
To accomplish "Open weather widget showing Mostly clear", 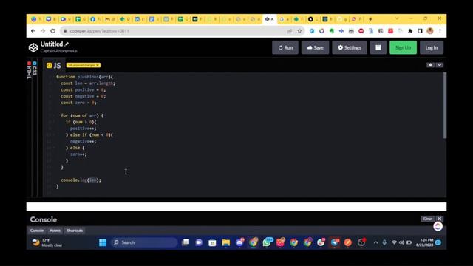I will point(47,242).
